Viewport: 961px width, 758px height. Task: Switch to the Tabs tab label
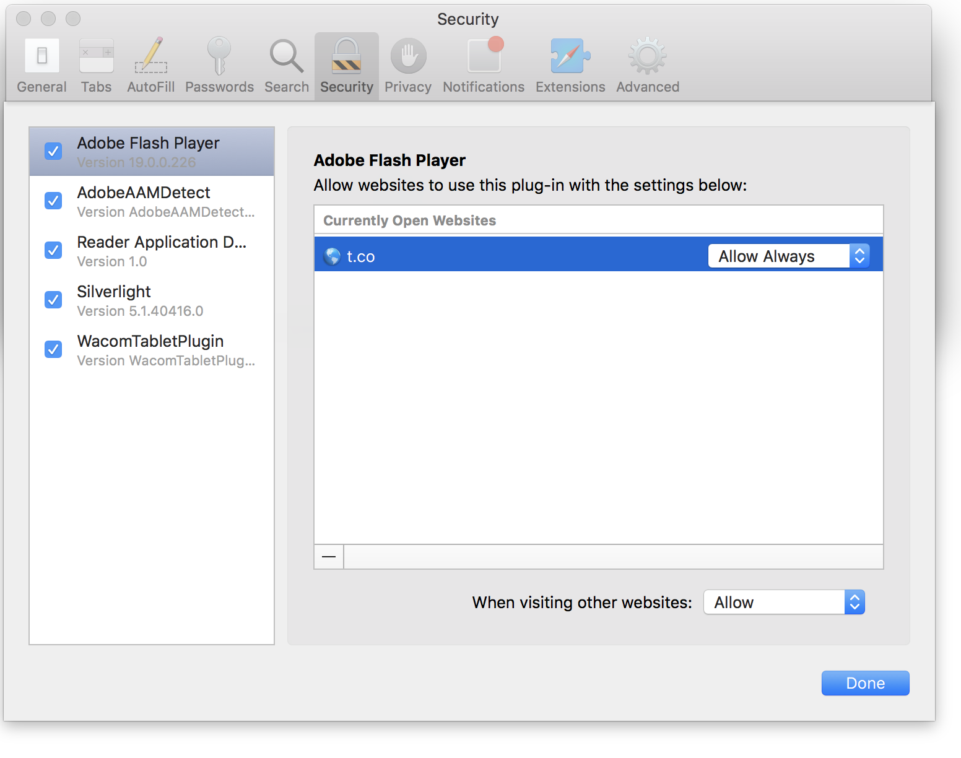coord(96,87)
